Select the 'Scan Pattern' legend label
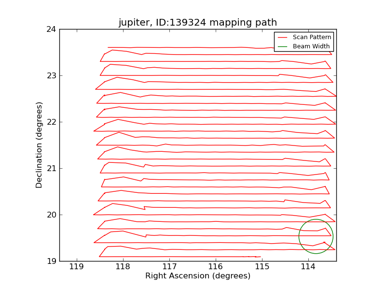The width and height of the screenshot is (386, 290). click(x=312, y=37)
